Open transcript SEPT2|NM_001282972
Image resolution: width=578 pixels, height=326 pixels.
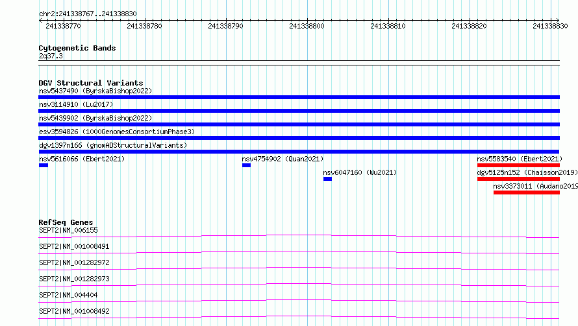[74, 262]
